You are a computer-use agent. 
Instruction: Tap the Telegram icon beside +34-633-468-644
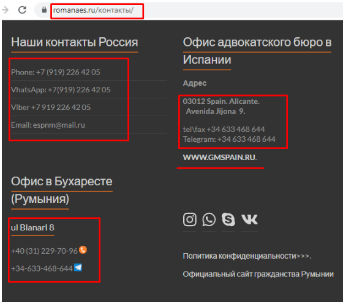(78, 267)
